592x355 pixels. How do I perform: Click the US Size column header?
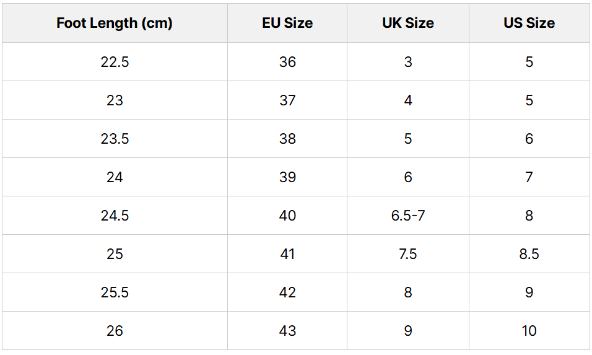coord(529,23)
